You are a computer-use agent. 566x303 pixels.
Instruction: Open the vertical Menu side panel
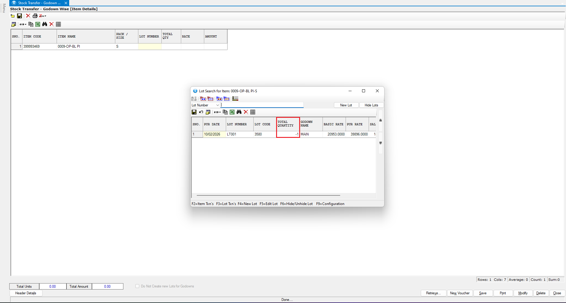coord(4,8)
